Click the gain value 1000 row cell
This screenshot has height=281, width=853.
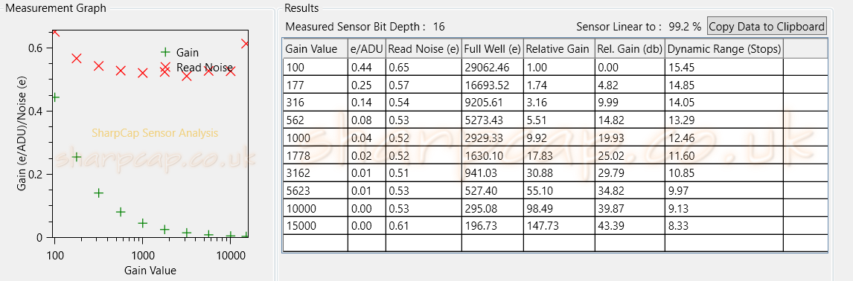pos(316,138)
